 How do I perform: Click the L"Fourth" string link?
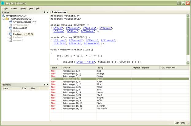(108, 40)
